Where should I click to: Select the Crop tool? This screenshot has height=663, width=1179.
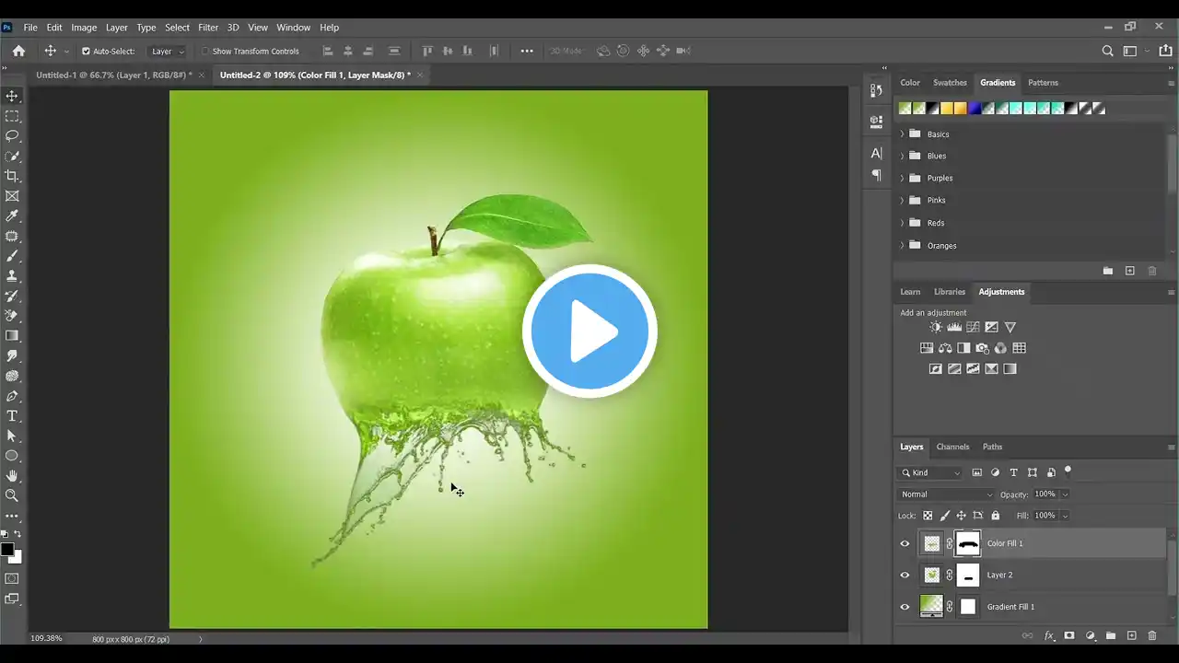[x=13, y=176]
